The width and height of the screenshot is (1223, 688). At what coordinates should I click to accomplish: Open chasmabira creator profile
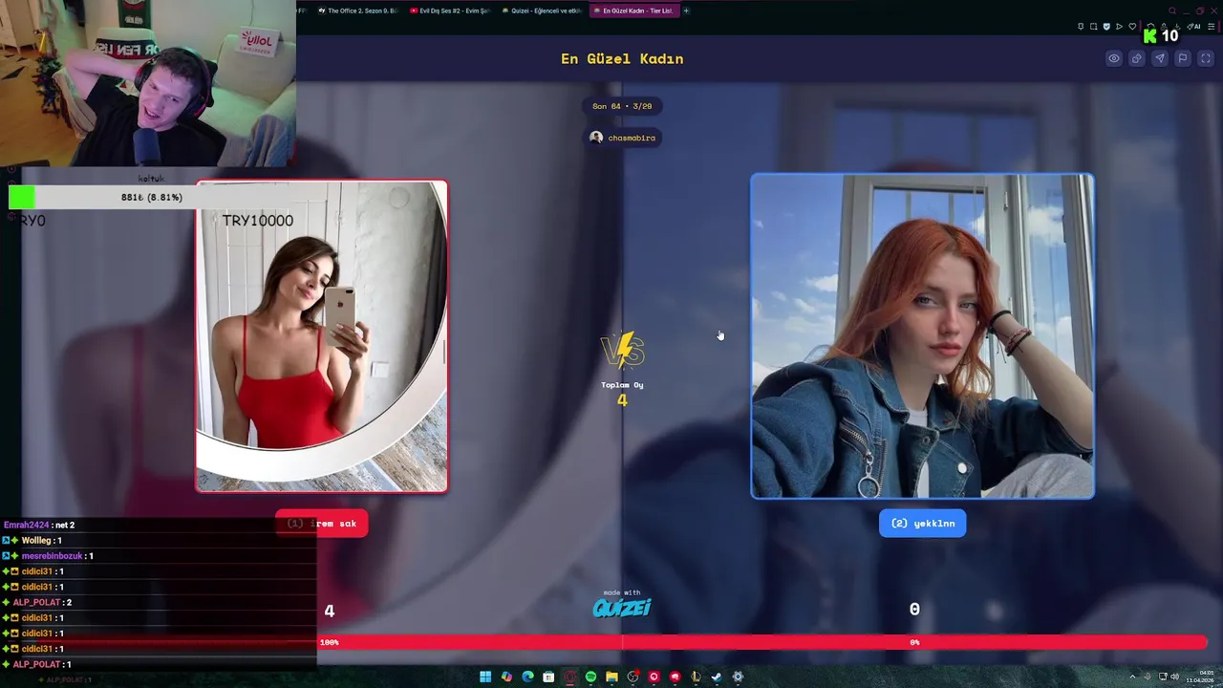[623, 138]
